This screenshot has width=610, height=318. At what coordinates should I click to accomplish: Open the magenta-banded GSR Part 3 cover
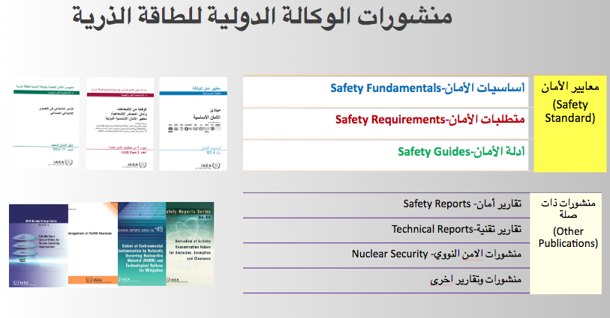tap(120, 123)
